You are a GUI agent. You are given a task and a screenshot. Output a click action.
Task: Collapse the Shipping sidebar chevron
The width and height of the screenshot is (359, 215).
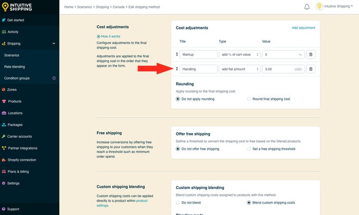54,43
